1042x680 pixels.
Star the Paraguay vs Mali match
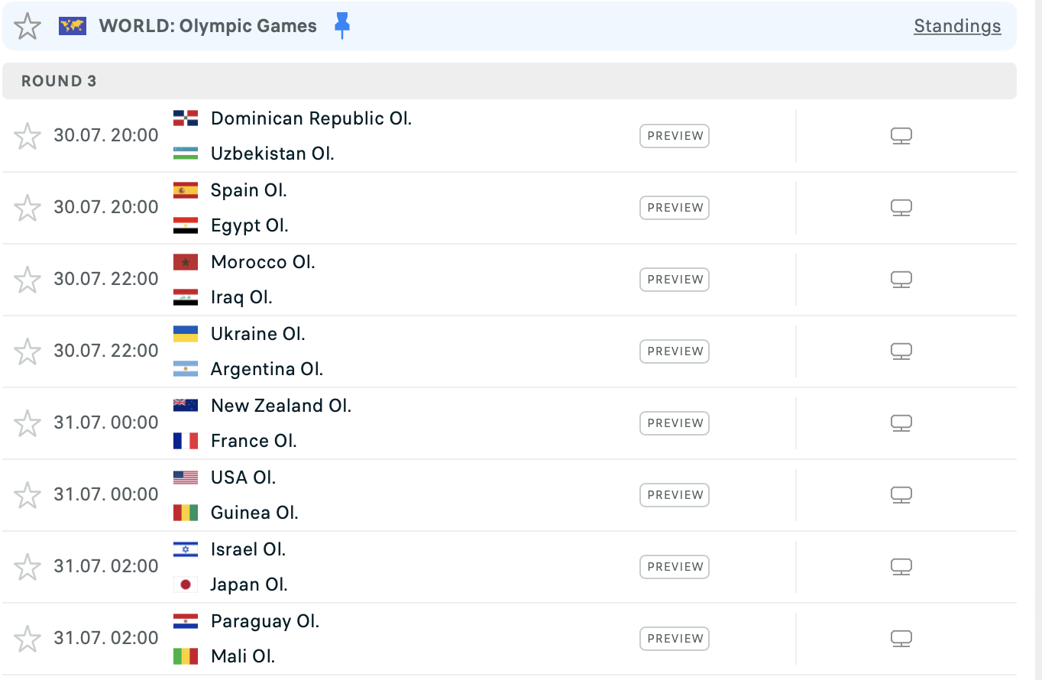tap(28, 639)
